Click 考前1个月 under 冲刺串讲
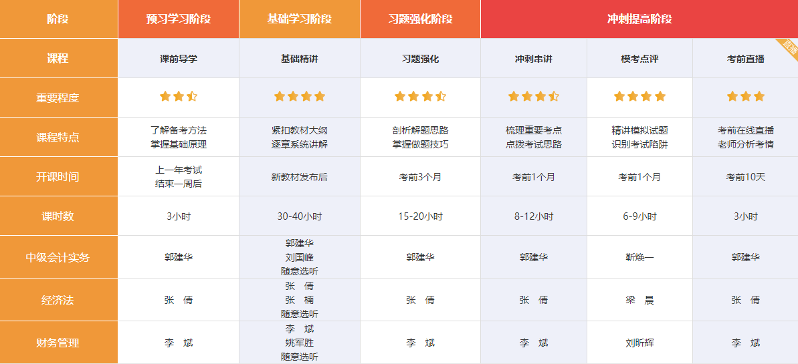This screenshot has height=364, width=798. pyautogui.click(x=533, y=177)
